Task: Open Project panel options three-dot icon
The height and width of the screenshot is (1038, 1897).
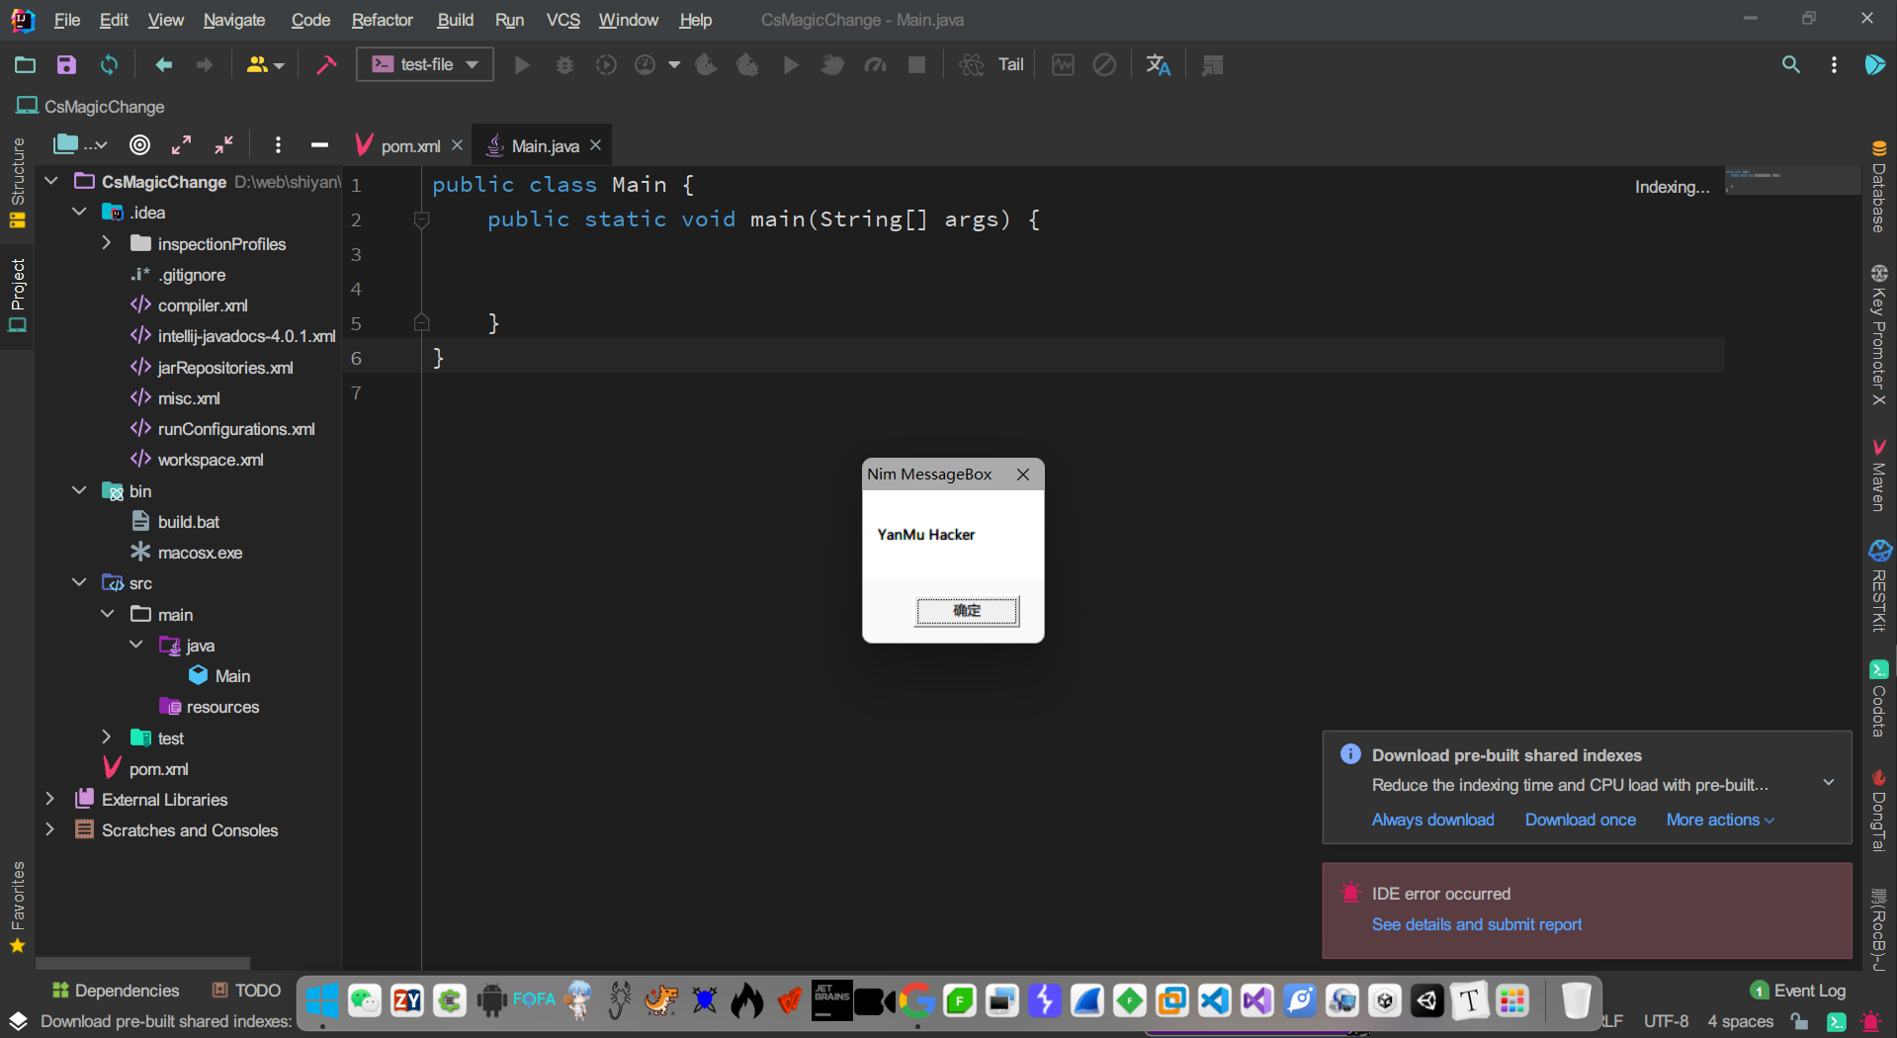Action: point(278,145)
